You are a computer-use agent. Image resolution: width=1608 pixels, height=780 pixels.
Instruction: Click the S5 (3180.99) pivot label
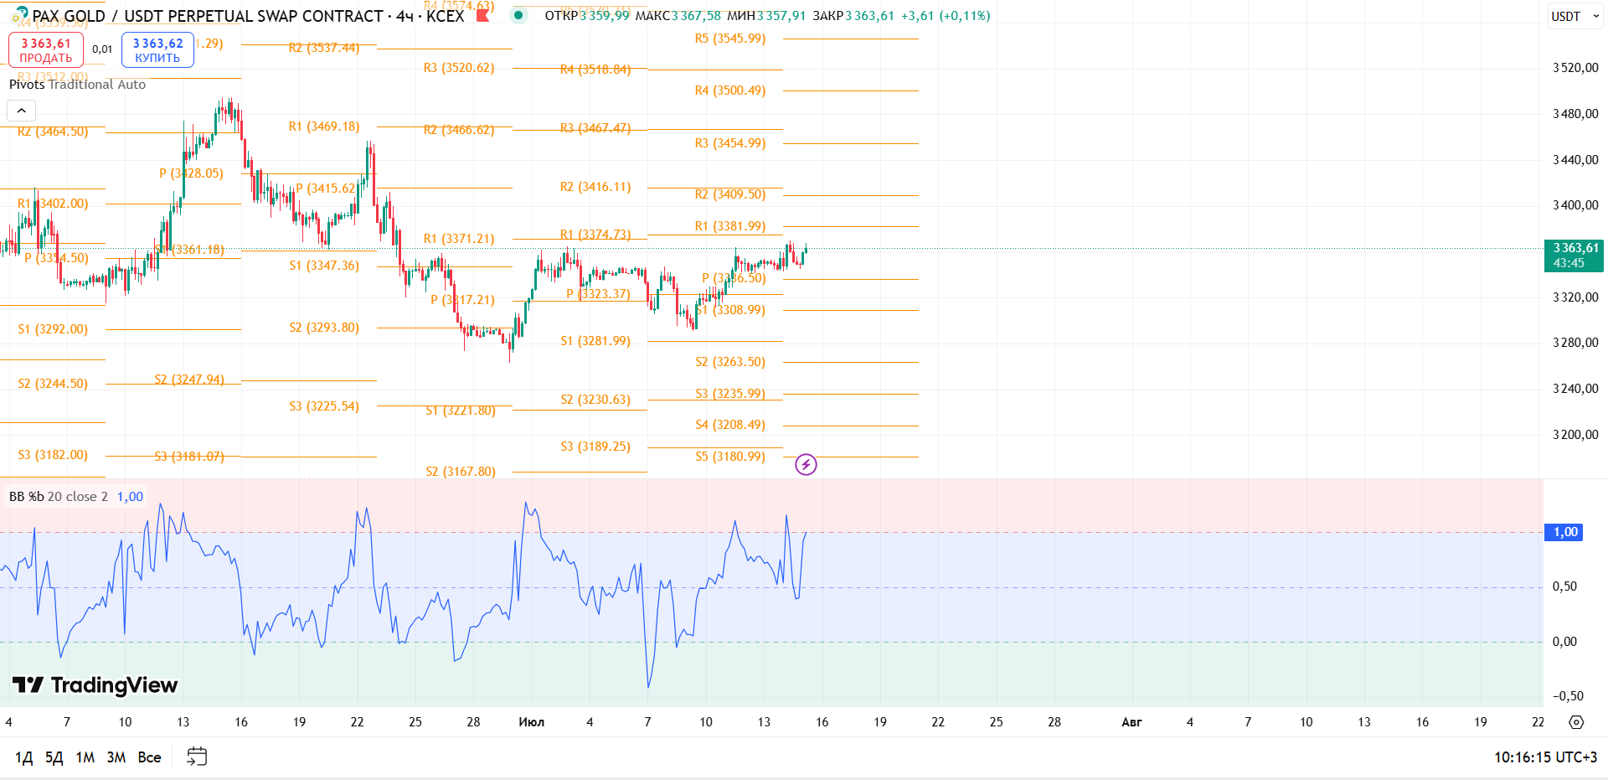pyautogui.click(x=730, y=457)
